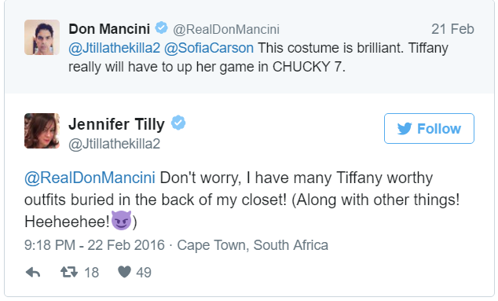Screen dimensions: 498x301
Task: Follow Jennifer Tilly
Action: point(429,128)
